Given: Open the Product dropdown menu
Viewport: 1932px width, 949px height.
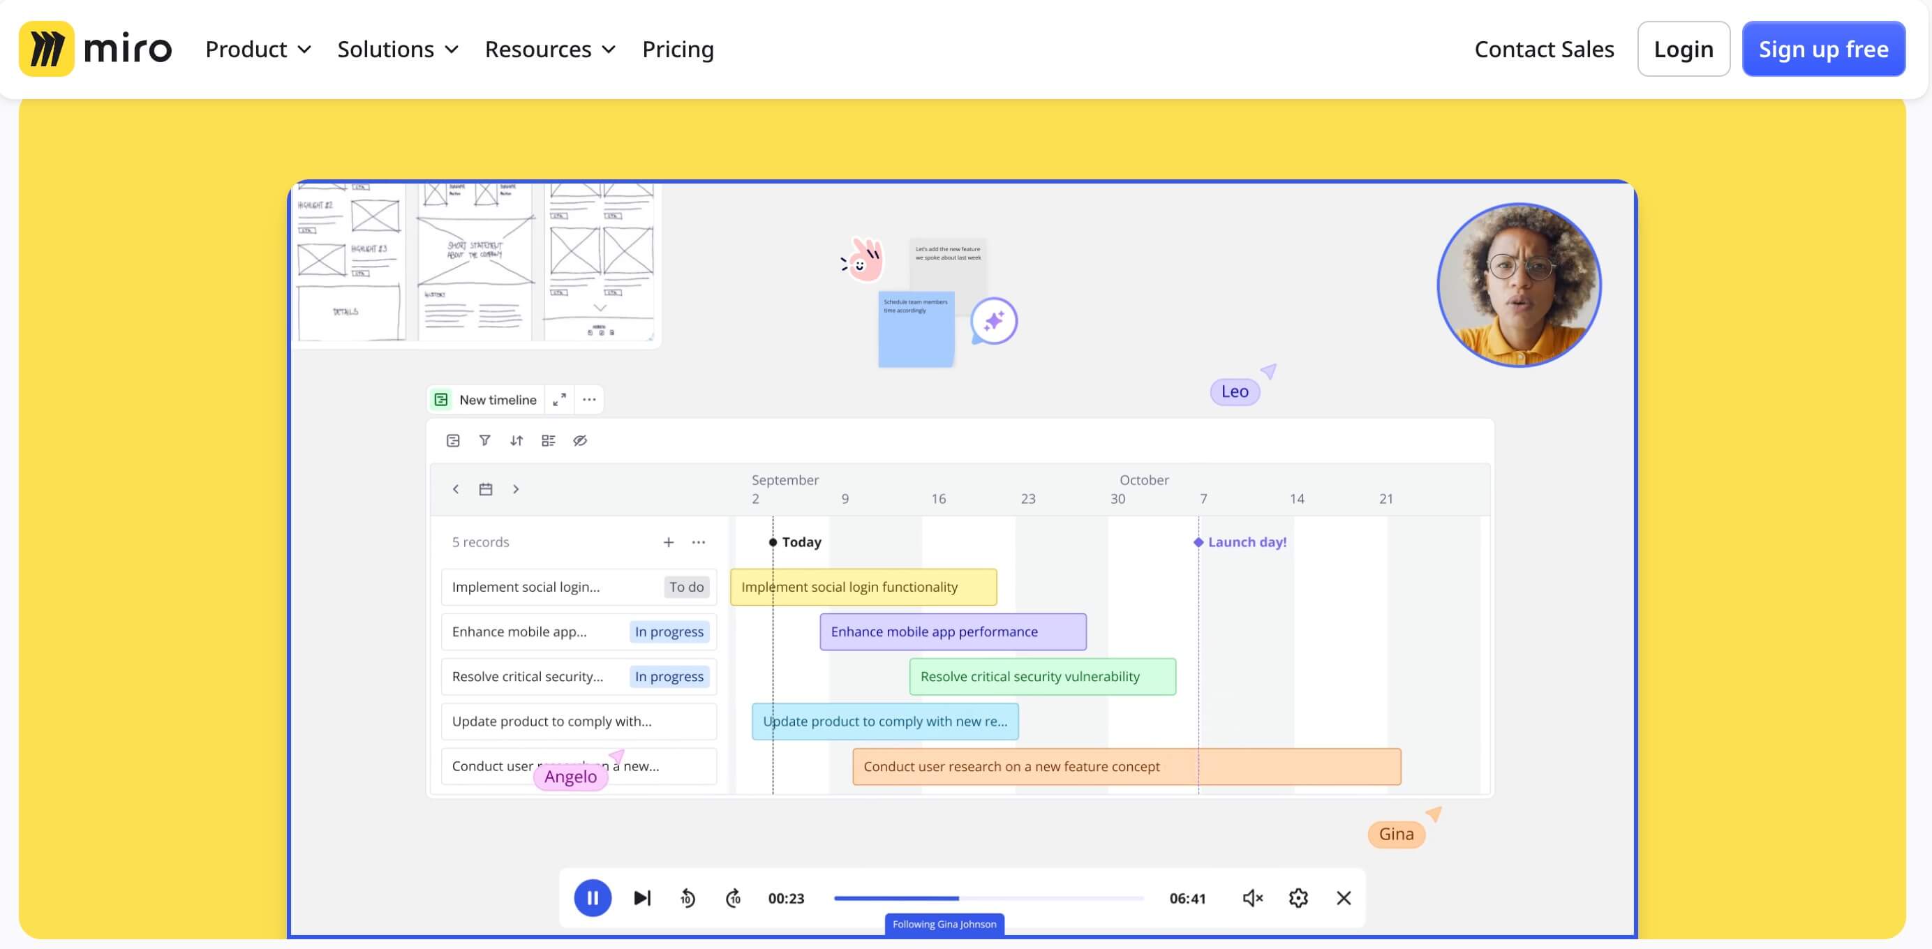Looking at the screenshot, I should pyautogui.click(x=258, y=50).
